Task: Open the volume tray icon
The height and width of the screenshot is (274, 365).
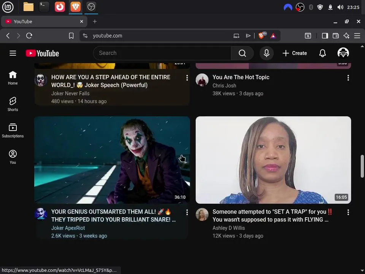Action: tap(340, 7)
